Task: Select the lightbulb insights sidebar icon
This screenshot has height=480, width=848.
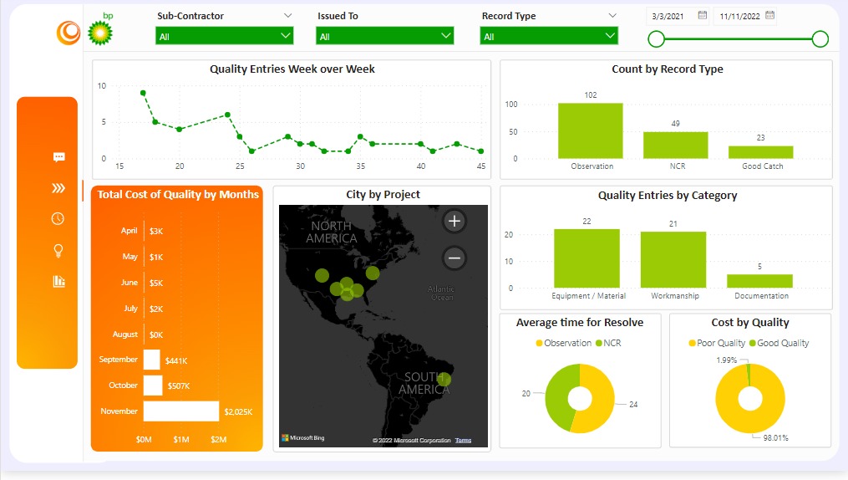Action: tap(58, 250)
